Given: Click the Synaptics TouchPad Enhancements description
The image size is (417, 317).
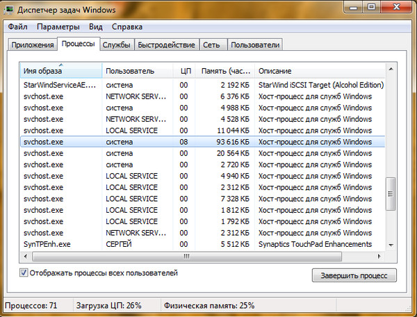Looking at the screenshot, I should point(315,244).
